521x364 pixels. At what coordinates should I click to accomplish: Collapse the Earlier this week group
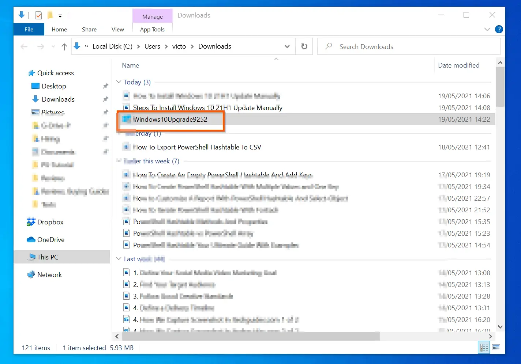119,161
